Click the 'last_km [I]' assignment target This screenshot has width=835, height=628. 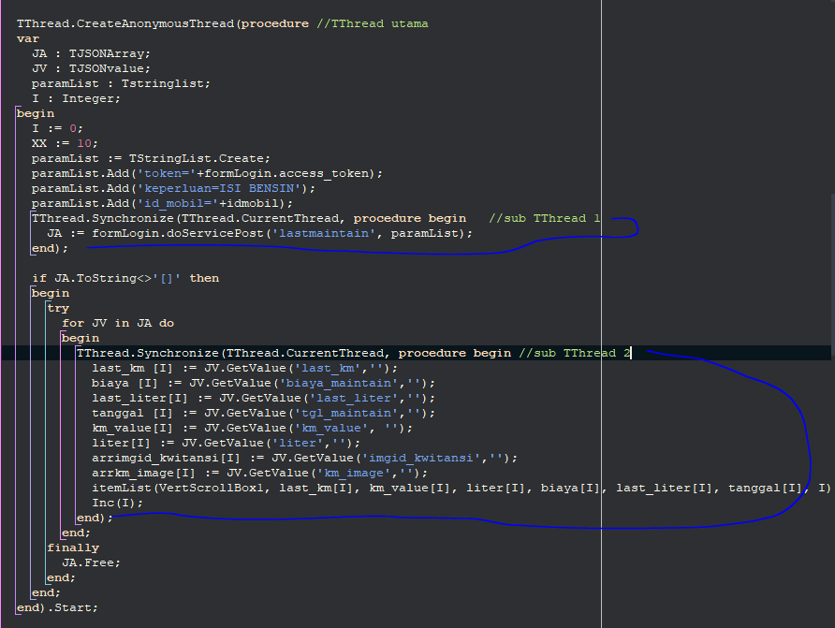click(132, 368)
